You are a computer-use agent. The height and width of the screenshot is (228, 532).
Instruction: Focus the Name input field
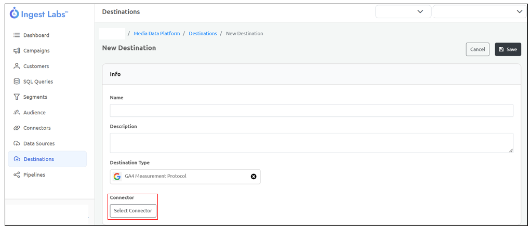[312, 111]
